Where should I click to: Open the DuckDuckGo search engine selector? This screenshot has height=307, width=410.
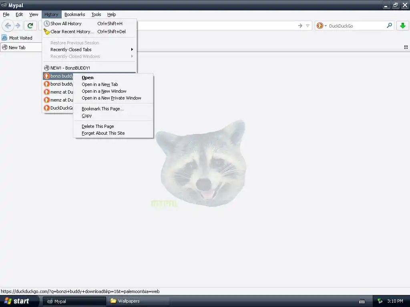pos(322,26)
